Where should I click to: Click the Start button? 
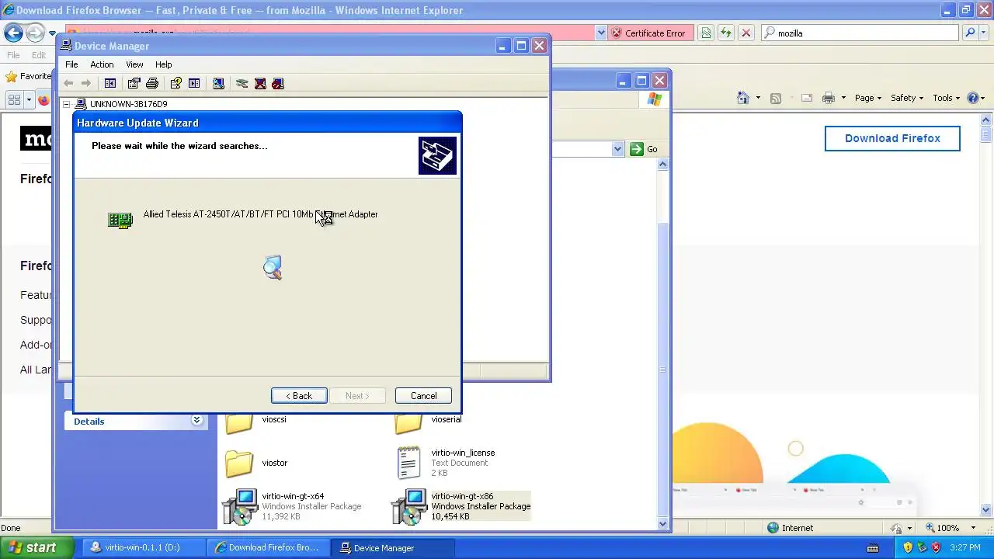[x=36, y=547]
